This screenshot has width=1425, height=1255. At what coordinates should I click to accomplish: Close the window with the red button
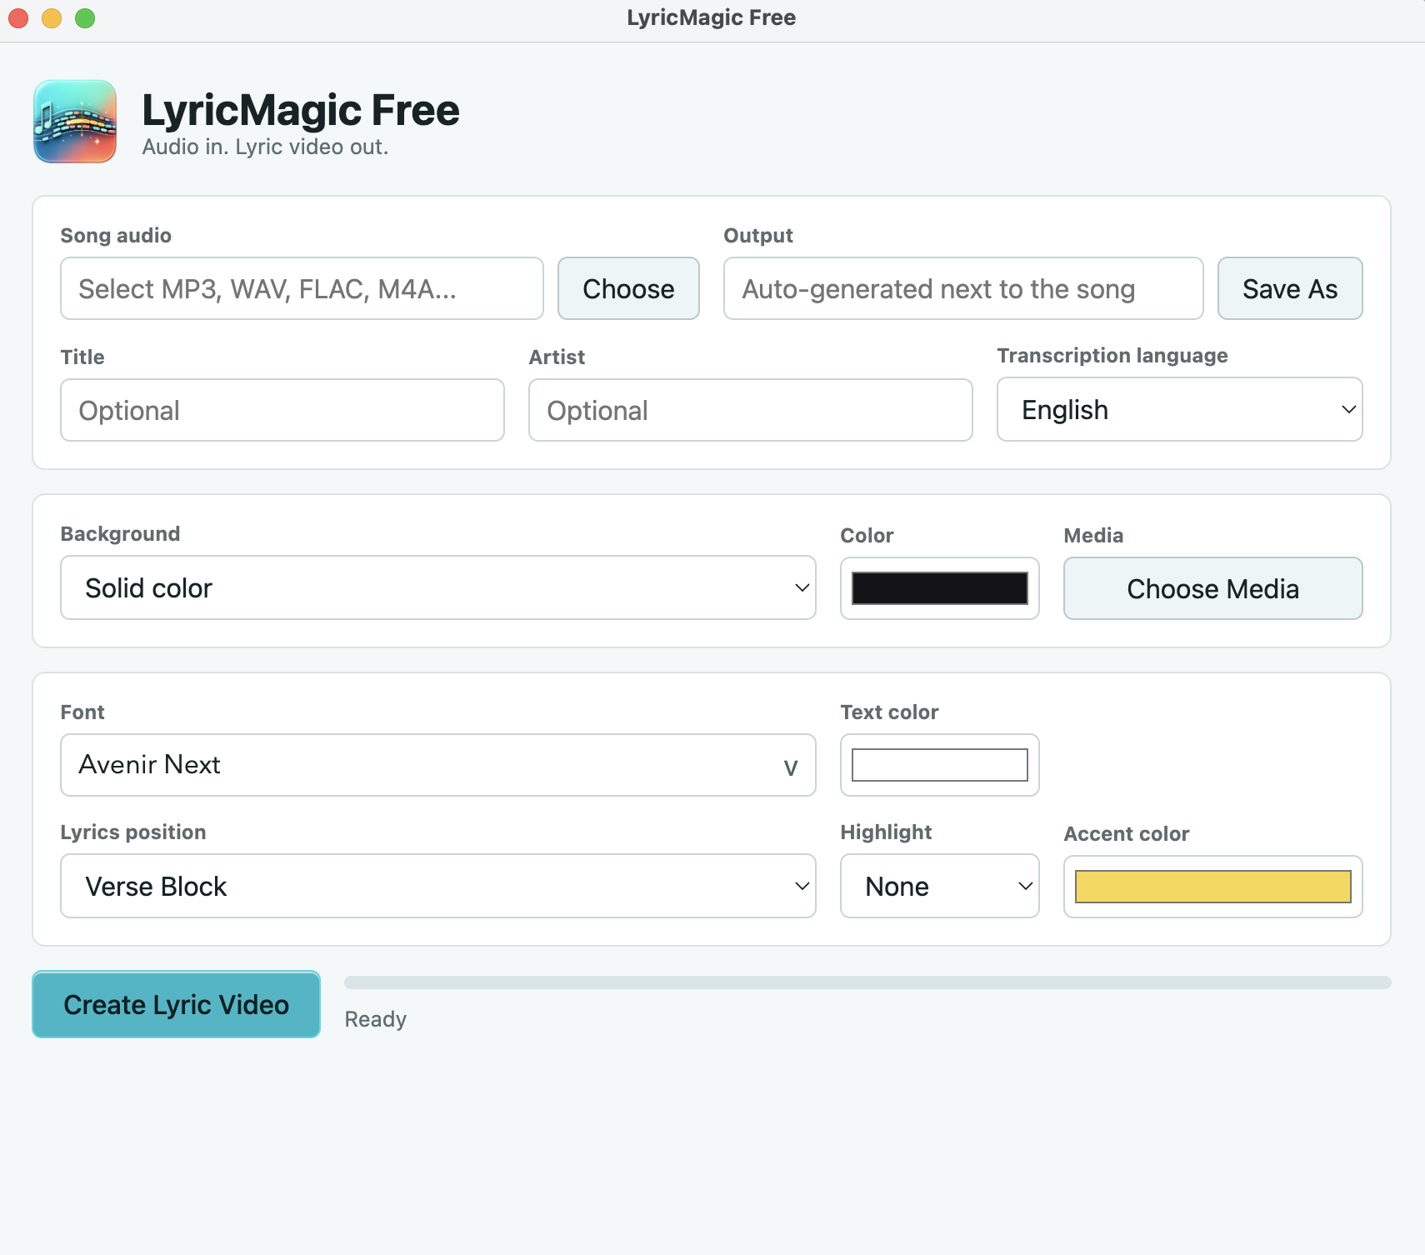click(18, 17)
